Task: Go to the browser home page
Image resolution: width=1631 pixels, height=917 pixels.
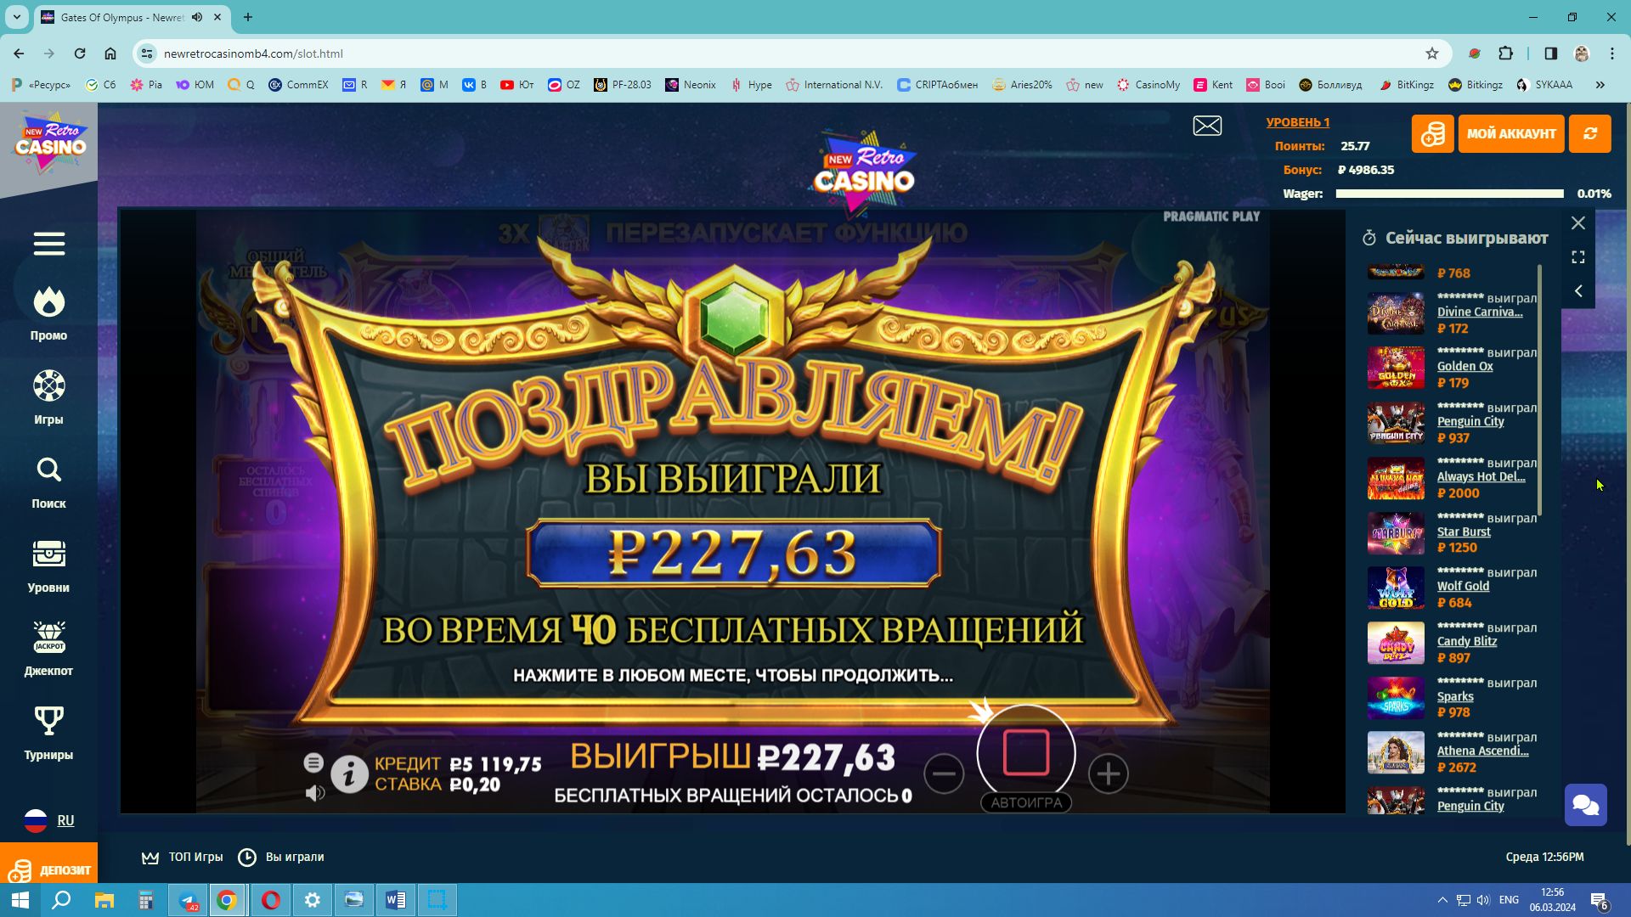Action: 110,53
